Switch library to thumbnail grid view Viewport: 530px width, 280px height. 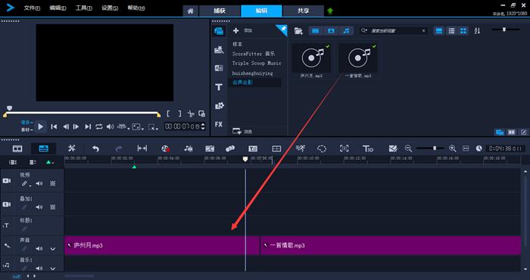(463, 31)
